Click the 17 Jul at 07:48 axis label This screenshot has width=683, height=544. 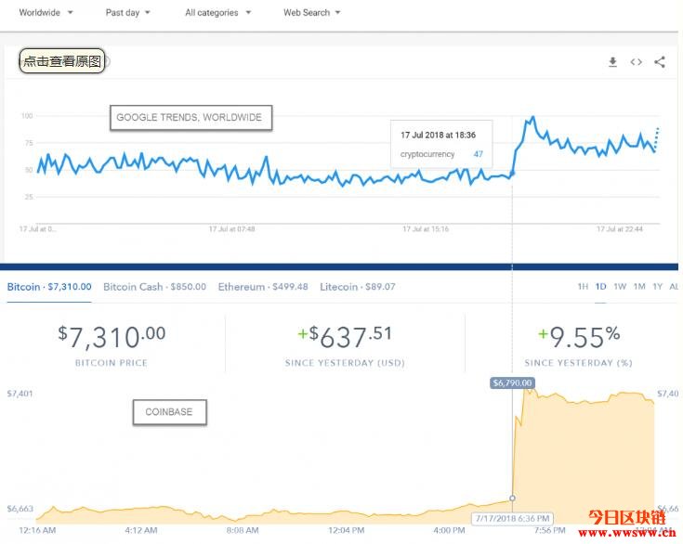[231, 229]
